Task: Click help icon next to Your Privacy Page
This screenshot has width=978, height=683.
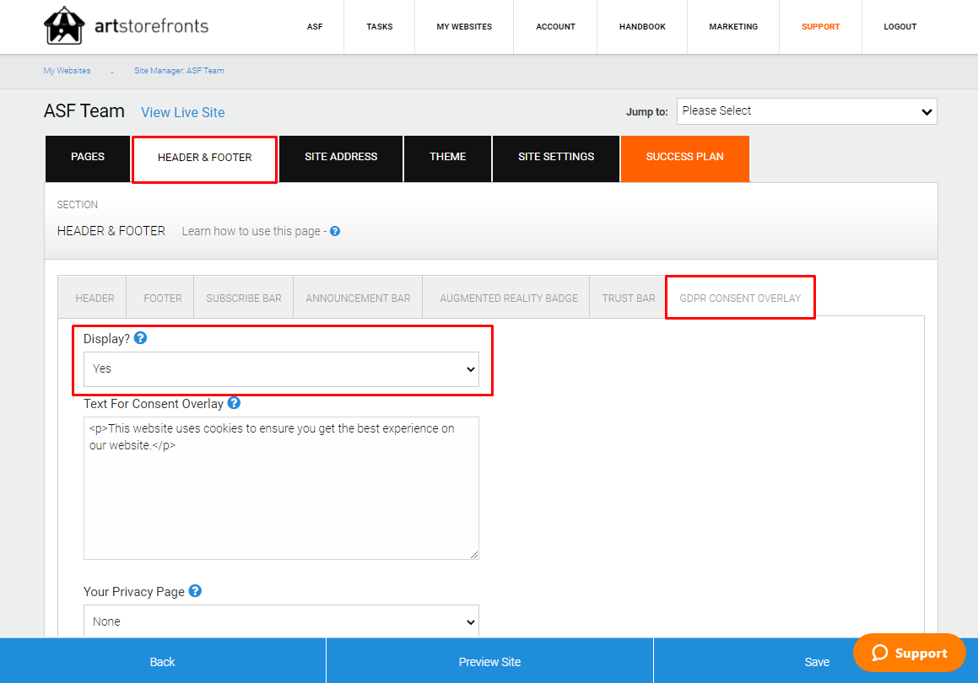Action: (x=195, y=591)
